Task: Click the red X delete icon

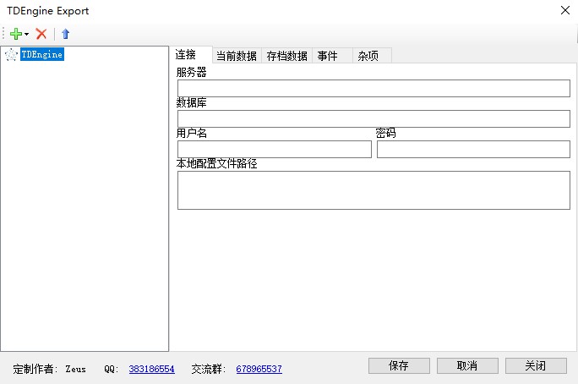Action: click(41, 34)
